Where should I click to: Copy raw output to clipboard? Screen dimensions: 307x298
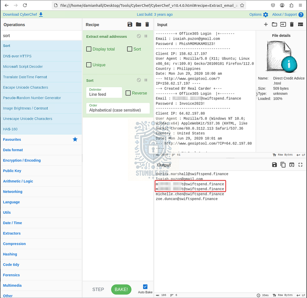tap(283, 165)
